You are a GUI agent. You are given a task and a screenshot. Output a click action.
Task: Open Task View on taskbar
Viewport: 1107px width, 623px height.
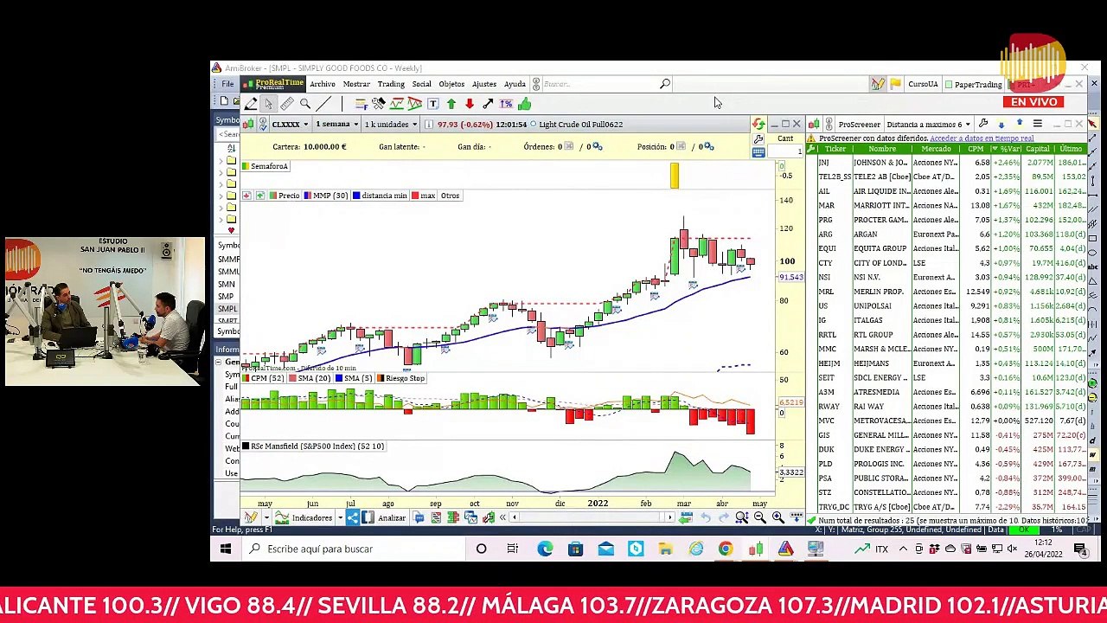(x=513, y=549)
